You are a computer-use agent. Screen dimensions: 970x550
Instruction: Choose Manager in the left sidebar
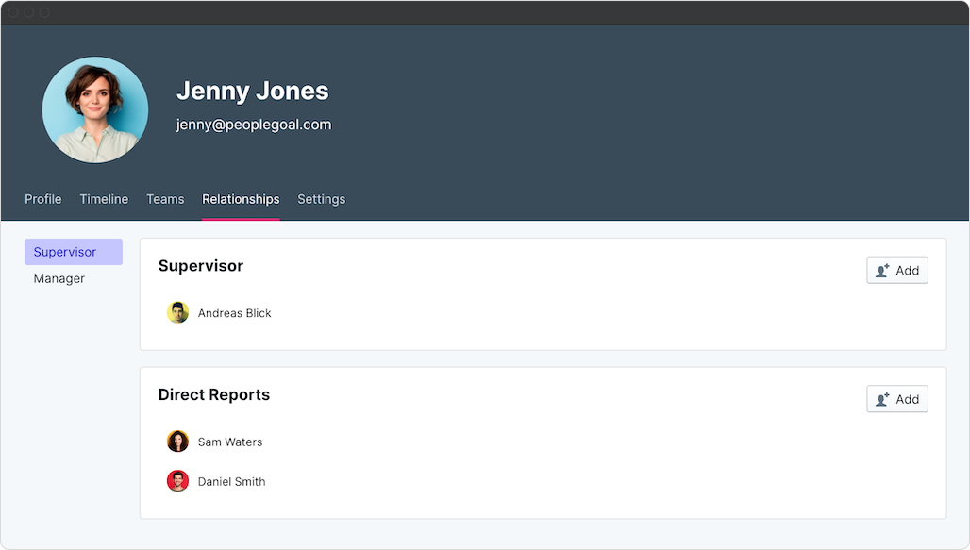pyautogui.click(x=59, y=278)
